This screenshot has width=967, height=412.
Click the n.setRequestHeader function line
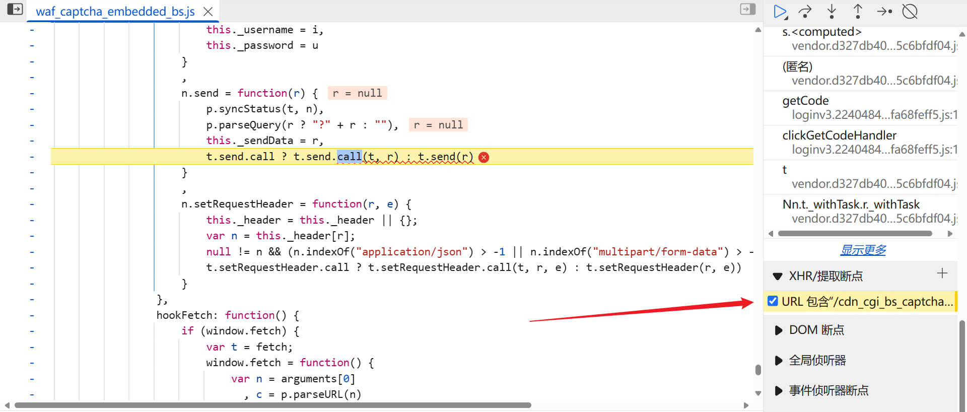pyautogui.click(x=297, y=204)
